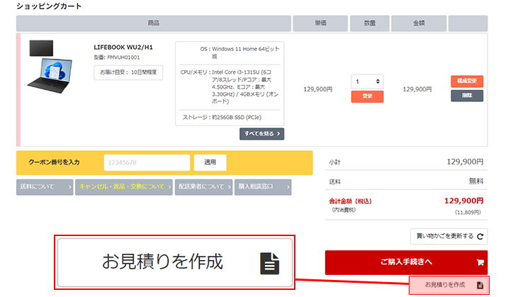508x297 pixels.
Task: Click the お届け目安 delivery estimate box
Action: (128, 72)
